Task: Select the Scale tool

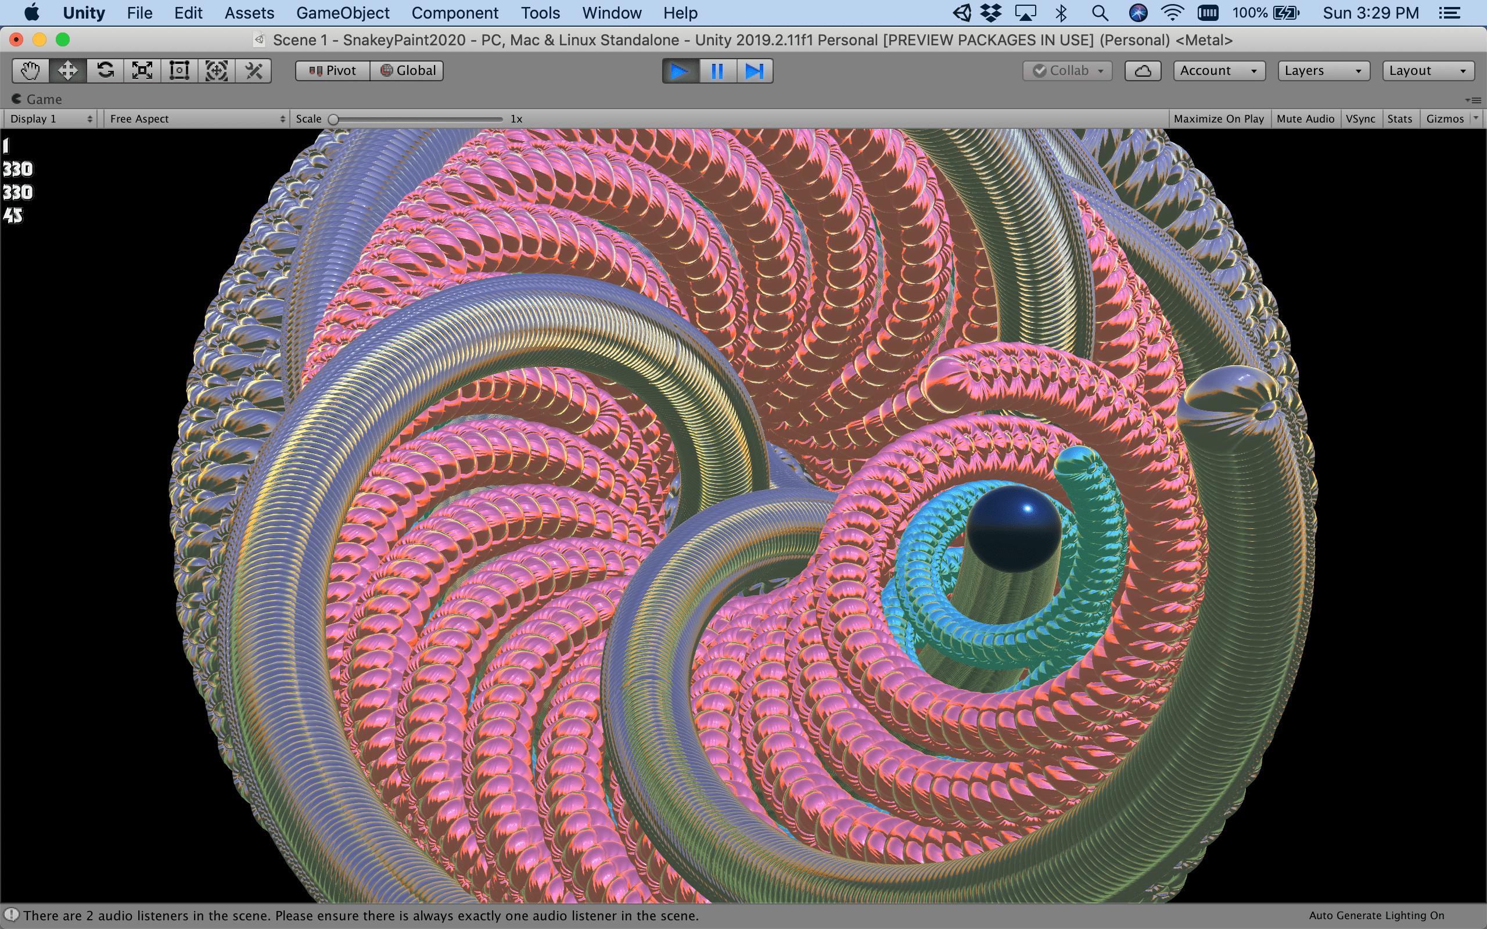Action: pyautogui.click(x=141, y=70)
